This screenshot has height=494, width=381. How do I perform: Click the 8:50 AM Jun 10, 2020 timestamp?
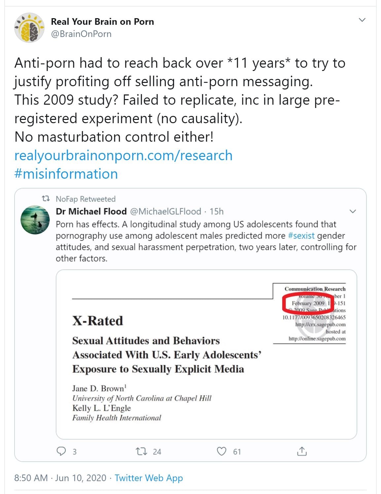click(x=60, y=478)
